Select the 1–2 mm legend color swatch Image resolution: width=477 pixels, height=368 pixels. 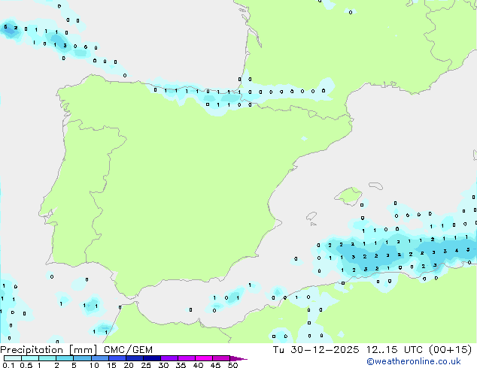point(47,358)
